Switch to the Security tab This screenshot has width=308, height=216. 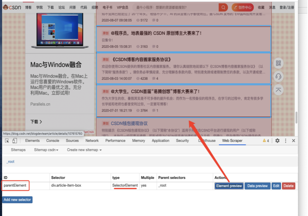[x=182, y=140]
